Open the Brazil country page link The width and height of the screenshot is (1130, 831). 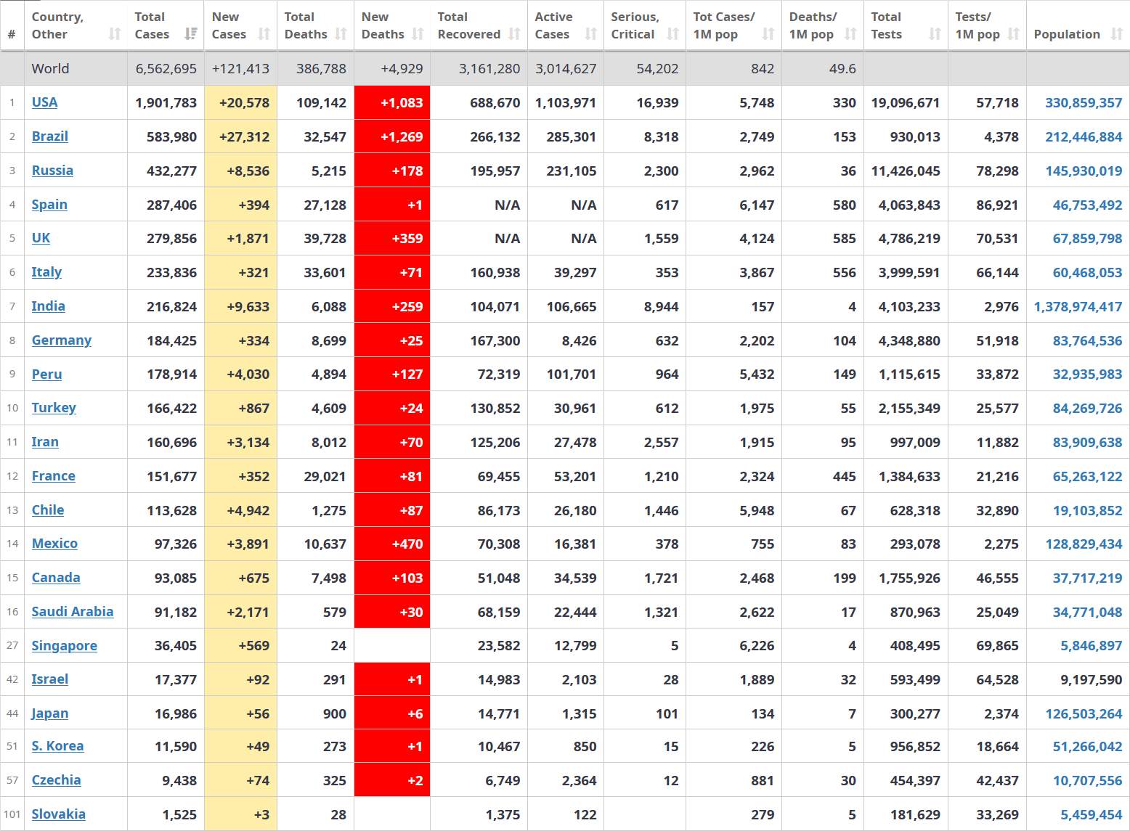(x=49, y=136)
